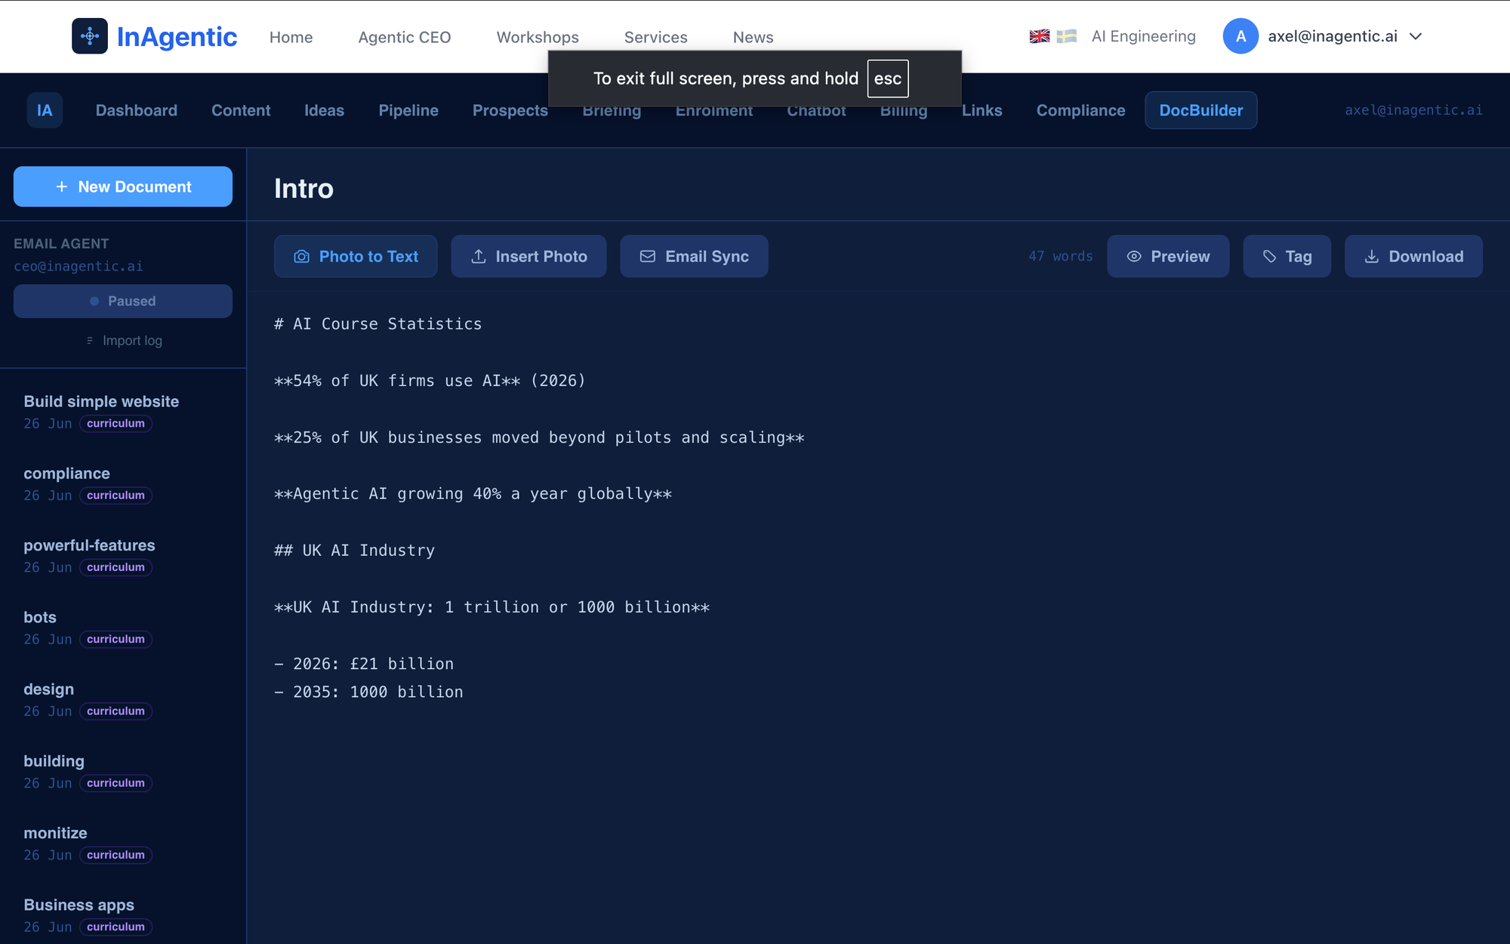Image resolution: width=1510 pixels, height=944 pixels.
Task: Click the Download button
Action: 1413,257
